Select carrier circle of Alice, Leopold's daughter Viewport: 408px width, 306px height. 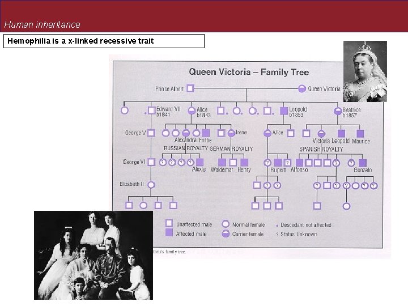(267, 134)
